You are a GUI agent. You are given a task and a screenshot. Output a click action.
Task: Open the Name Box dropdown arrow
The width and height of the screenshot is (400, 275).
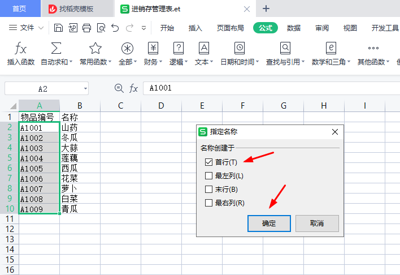click(85, 89)
